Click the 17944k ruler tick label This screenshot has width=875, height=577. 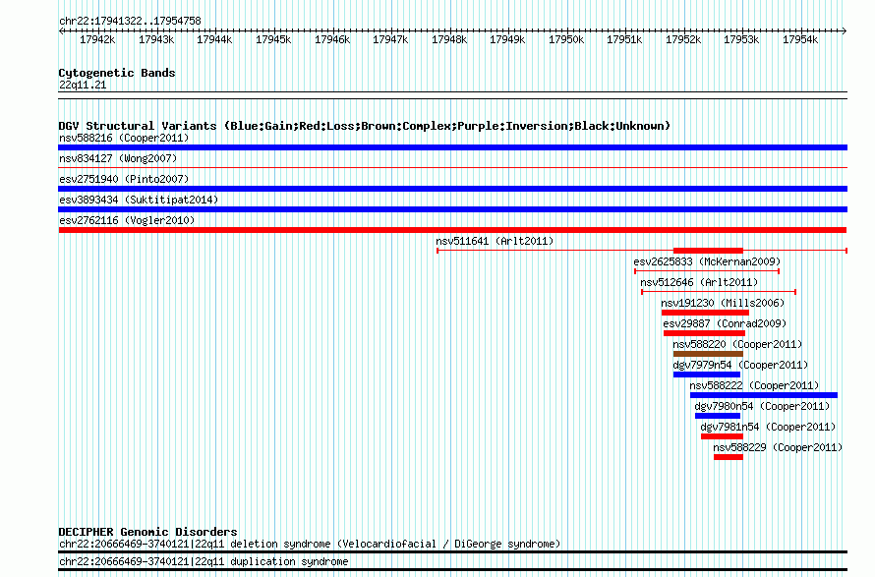click(215, 39)
